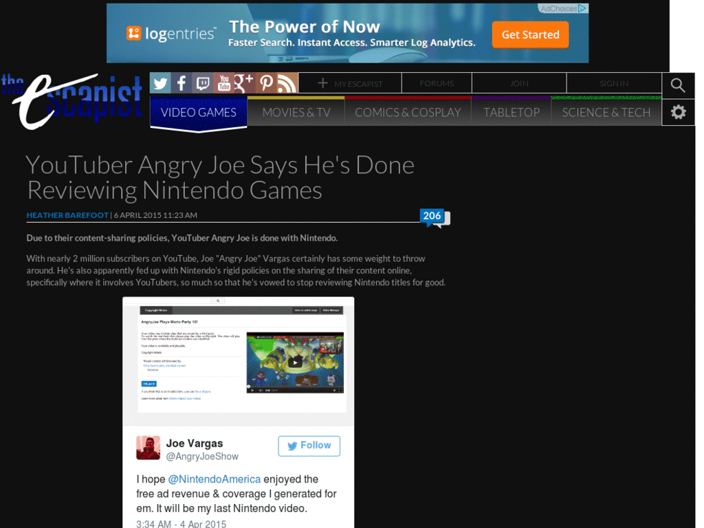Viewport: 704px width, 528px height.
Task: Click the Twitch icon
Action: pyautogui.click(x=202, y=82)
